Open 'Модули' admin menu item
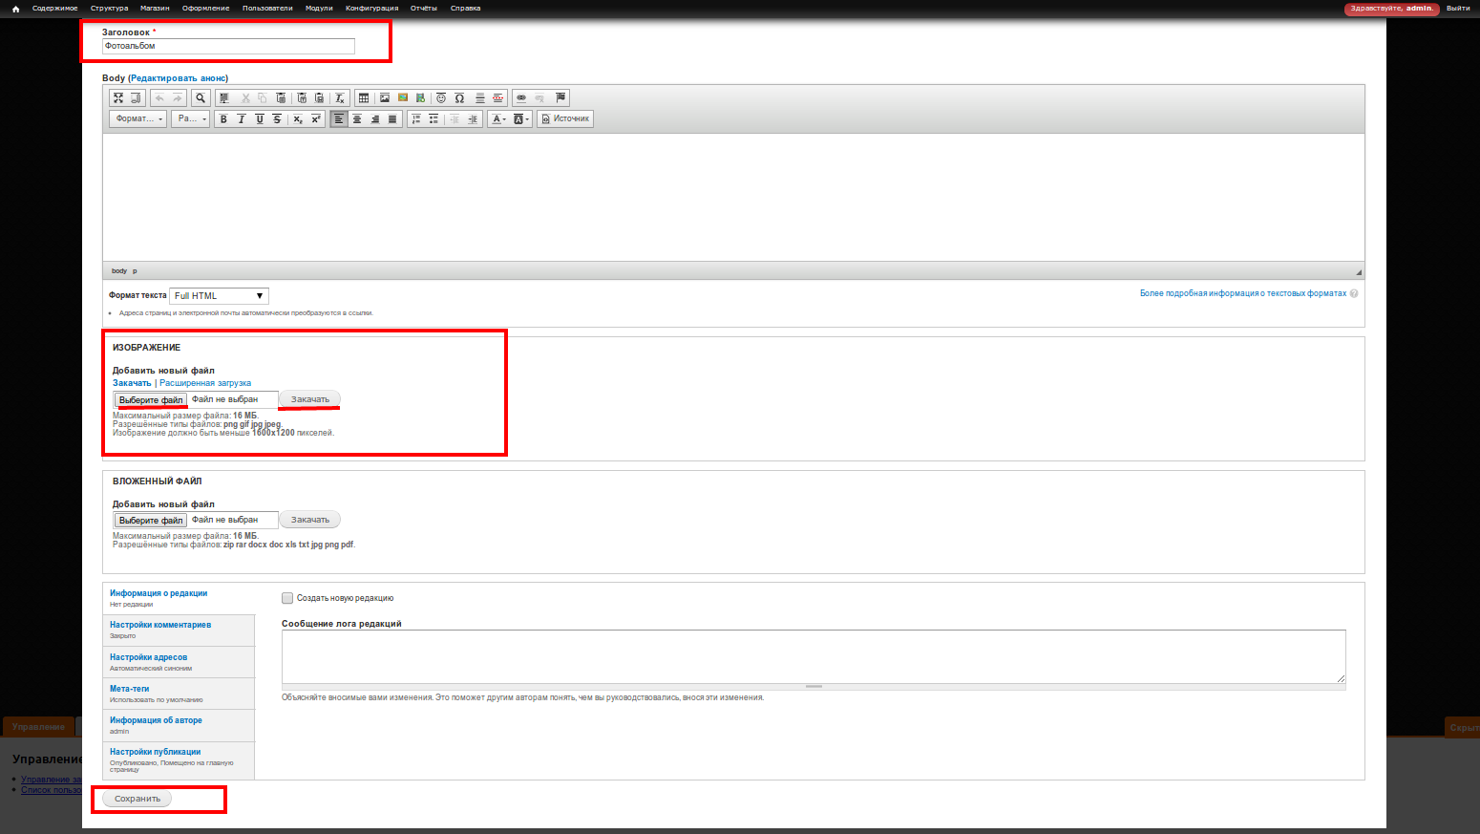The width and height of the screenshot is (1480, 834). click(319, 9)
